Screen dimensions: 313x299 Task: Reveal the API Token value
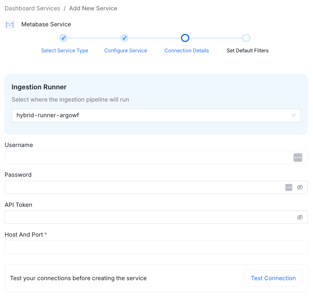click(x=300, y=217)
